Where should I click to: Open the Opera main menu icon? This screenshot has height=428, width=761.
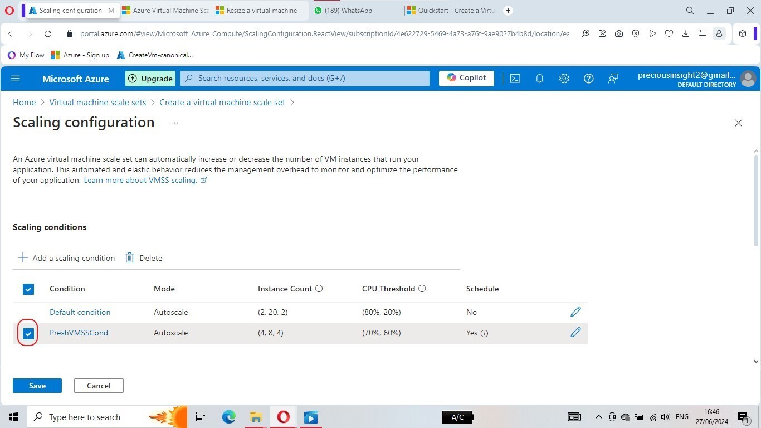pos(9,11)
